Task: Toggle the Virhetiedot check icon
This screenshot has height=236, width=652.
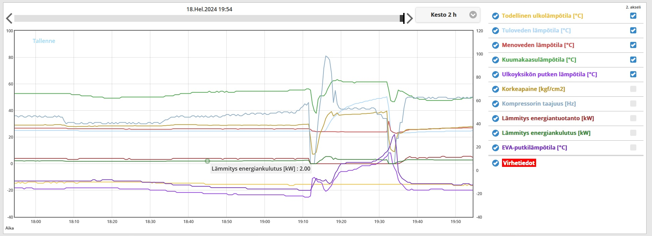Action: tap(496, 163)
